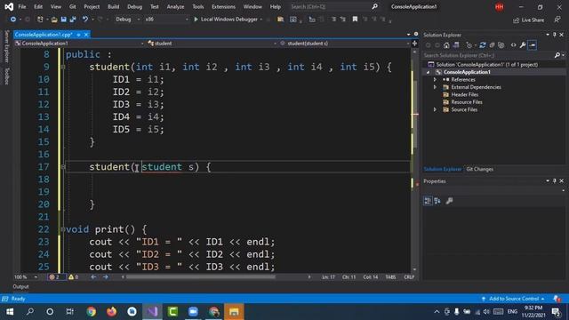Open the Git menu
Viewport: 569px width, 320px height.
pos(73,6)
